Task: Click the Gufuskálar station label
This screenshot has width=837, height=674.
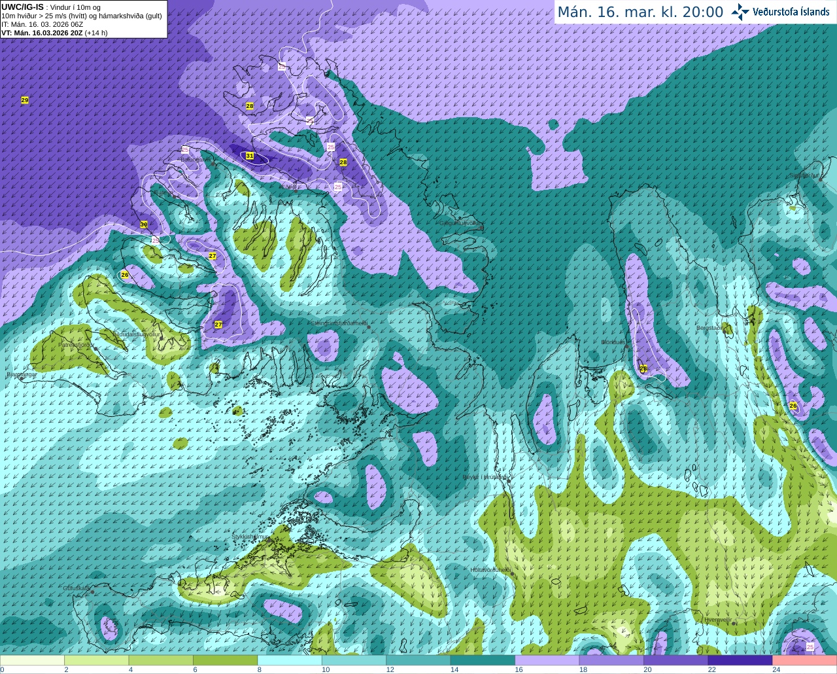Action: point(76,588)
